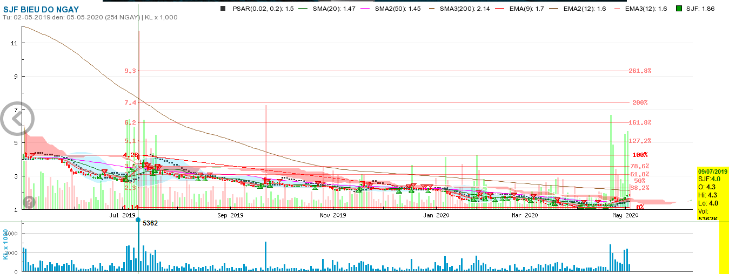
Task: Click the 161.8% Fibonacci level label
Action: coord(640,122)
